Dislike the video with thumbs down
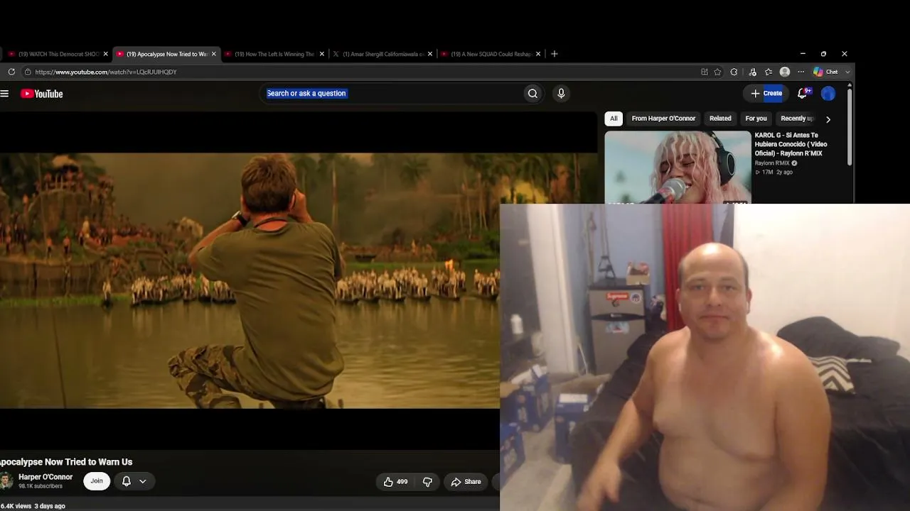This screenshot has height=511, width=910. click(427, 482)
